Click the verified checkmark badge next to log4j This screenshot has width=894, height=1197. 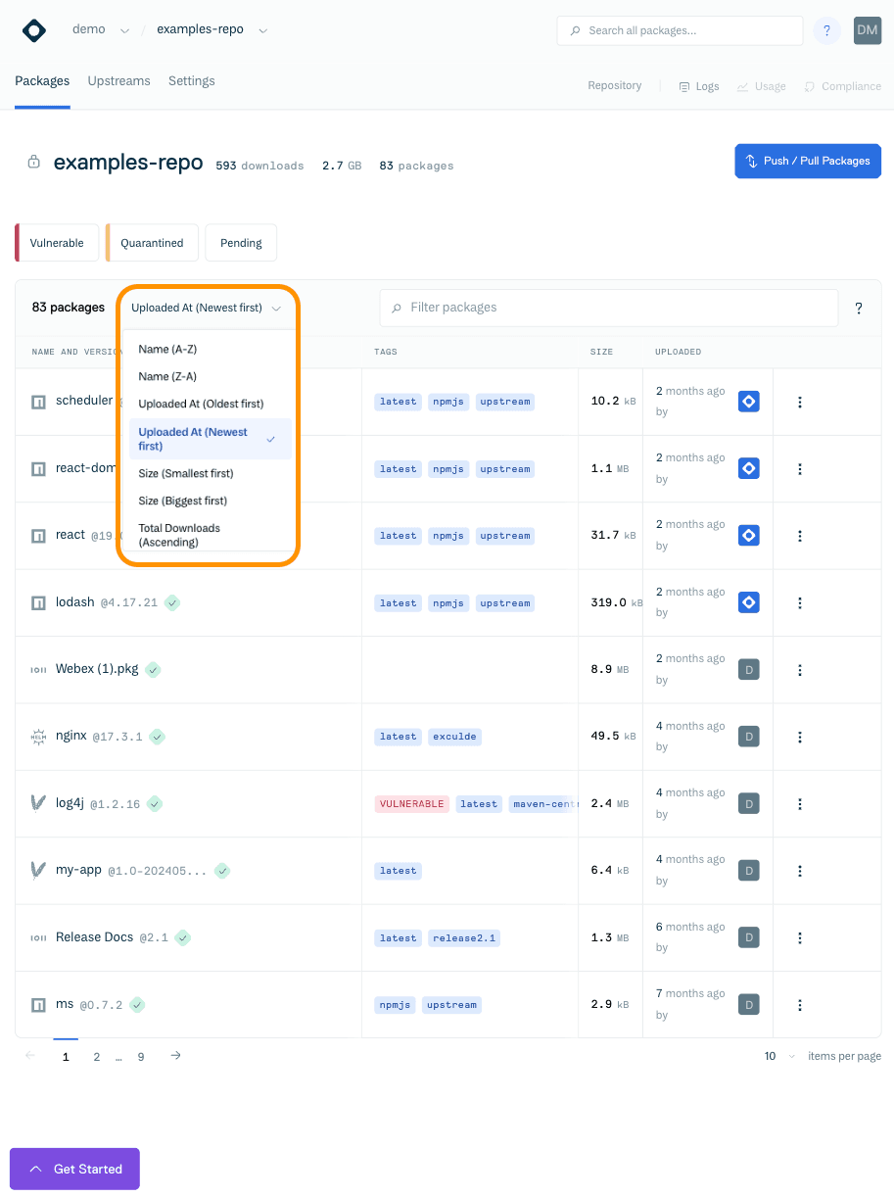tap(155, 803)
